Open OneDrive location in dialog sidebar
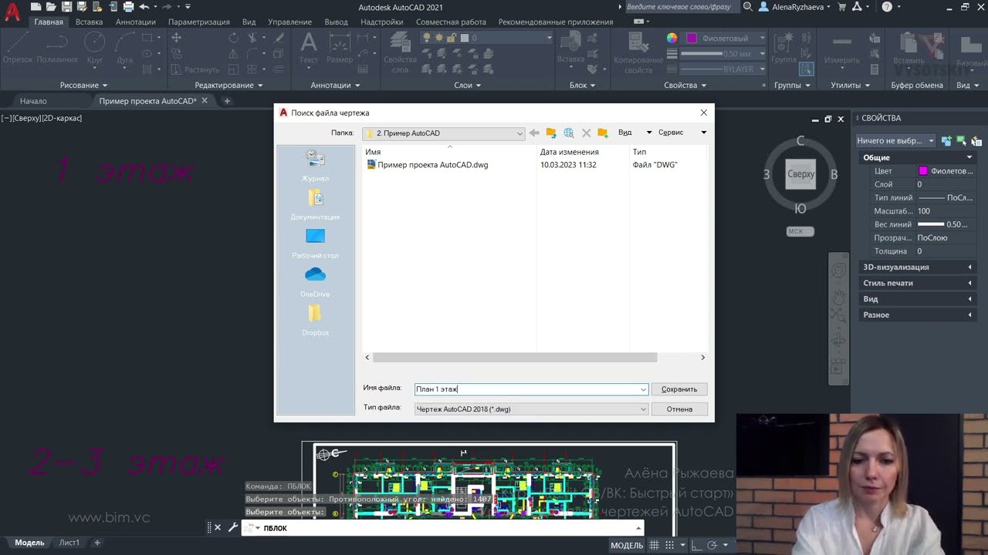The height and width of the screenshot is (555, 988). (315, 282)
